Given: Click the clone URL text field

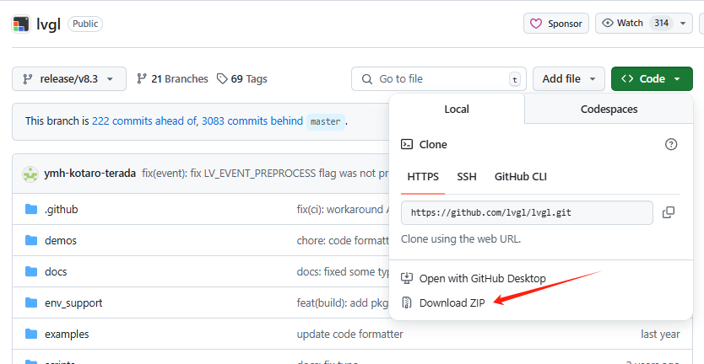Looking at the screenshot, I should (527, 212).
